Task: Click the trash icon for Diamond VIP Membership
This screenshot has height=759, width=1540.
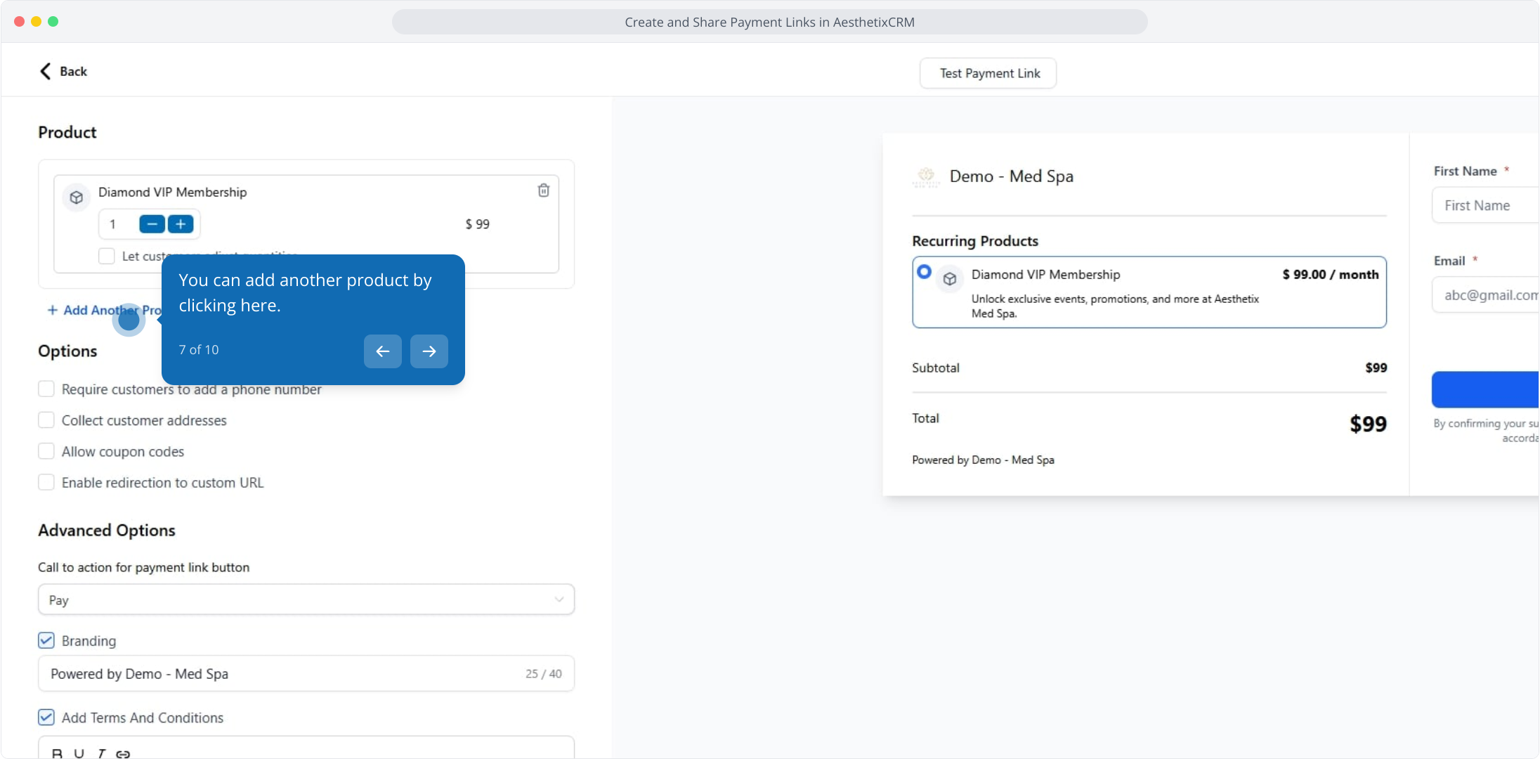Action: point(543,190)
